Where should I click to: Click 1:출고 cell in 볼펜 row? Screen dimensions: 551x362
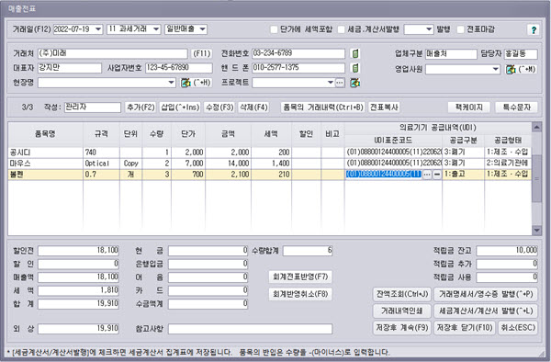(x=463, y=175)
